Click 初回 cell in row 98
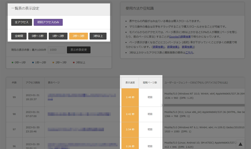 coord(150,114)
